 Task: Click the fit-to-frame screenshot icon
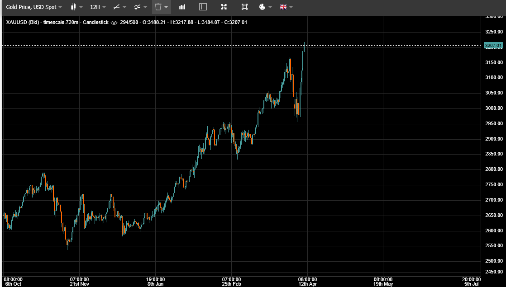[x=244, y=7]
